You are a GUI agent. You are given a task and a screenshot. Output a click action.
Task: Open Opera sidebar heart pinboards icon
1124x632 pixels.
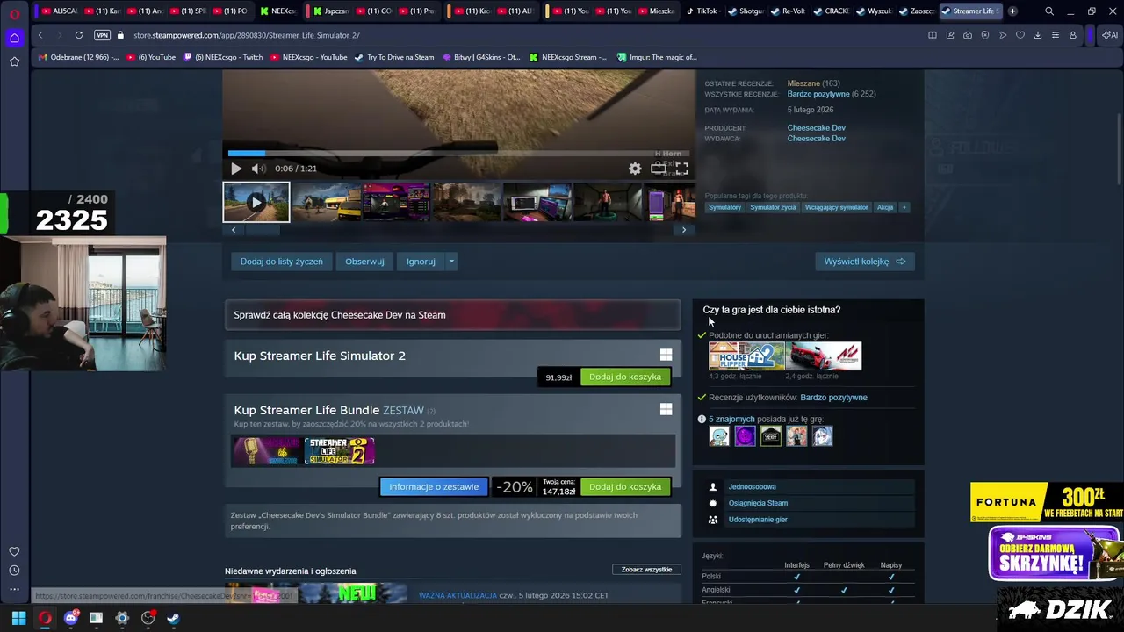click(14, 551)
